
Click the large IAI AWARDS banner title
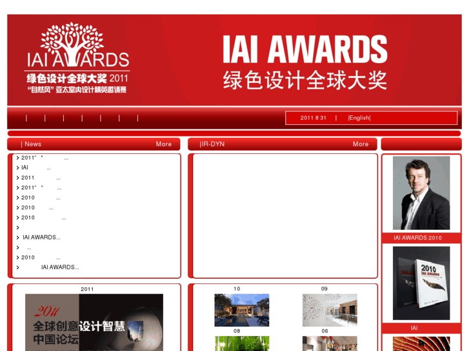coord(305,49)
